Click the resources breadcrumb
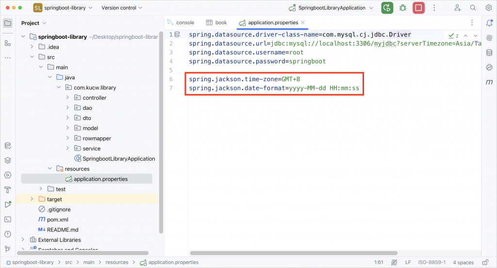 [116, 262]
